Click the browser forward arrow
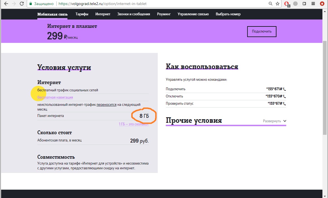Image resolution: width=328 pixels, height=198 pixels. [x=14, y=4]
